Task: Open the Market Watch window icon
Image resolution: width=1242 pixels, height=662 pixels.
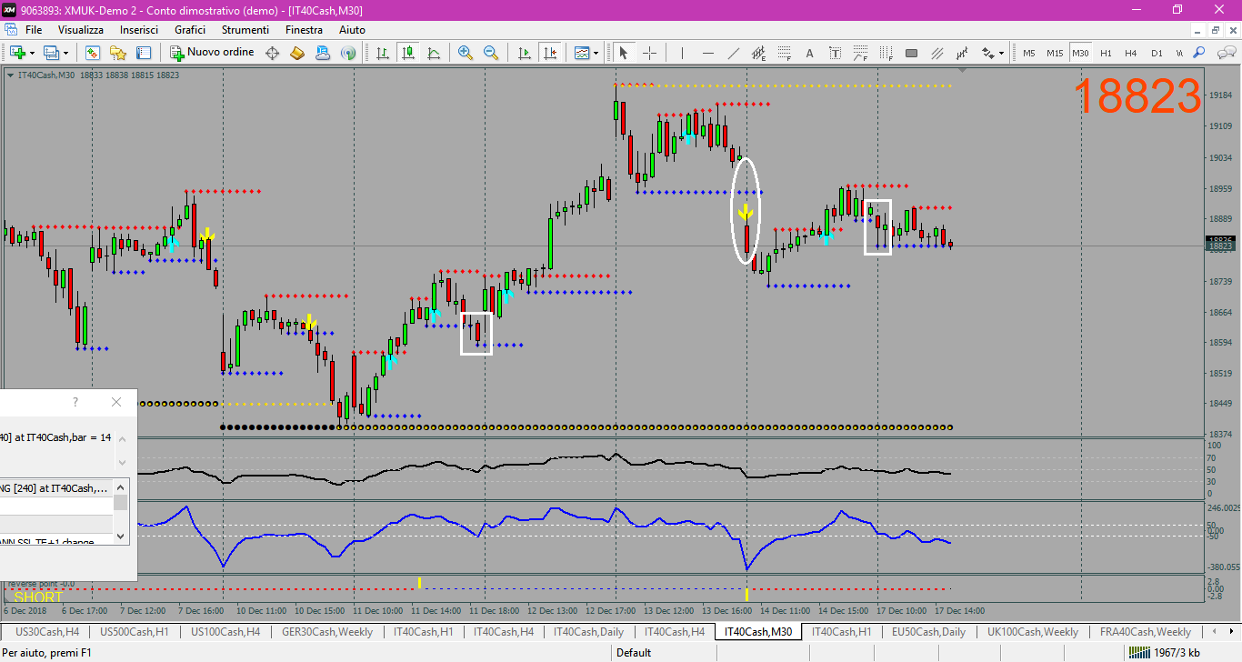Action: pyautogui.click(x=92, y=53)
